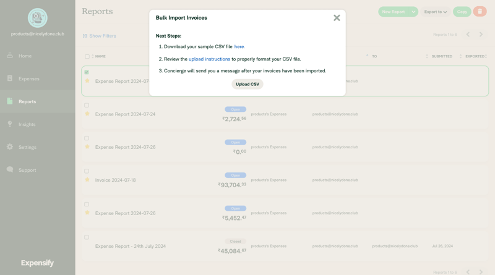Click the profile avatar icon
This screenshot has height=275, width=495.
pyautogui.click(x=38, y=18)
